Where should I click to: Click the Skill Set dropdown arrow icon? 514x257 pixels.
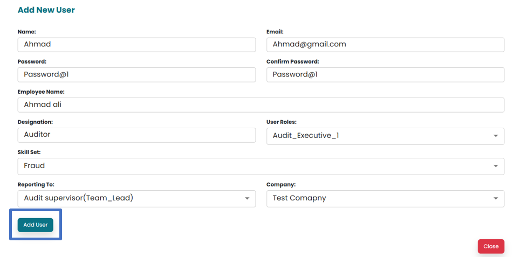coord(496,166)
